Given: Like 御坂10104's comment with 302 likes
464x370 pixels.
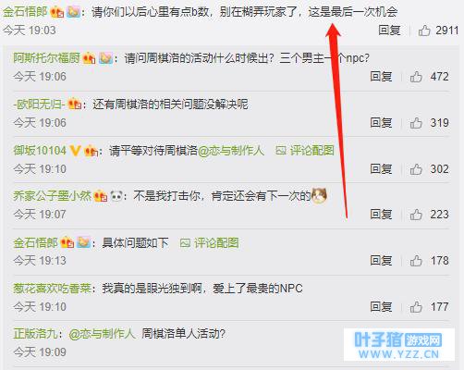Looking at the screenshot, I should pos(416,169).
